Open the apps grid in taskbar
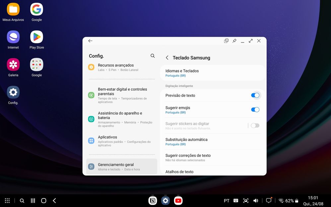 tap(7, 201)
